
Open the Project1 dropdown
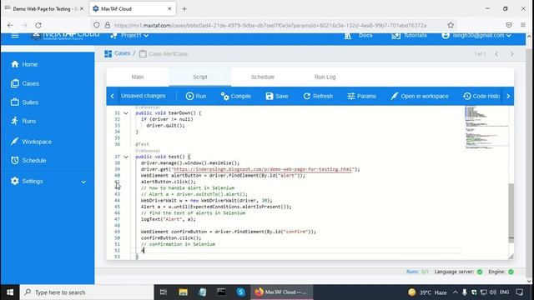[x=129, y=35]
